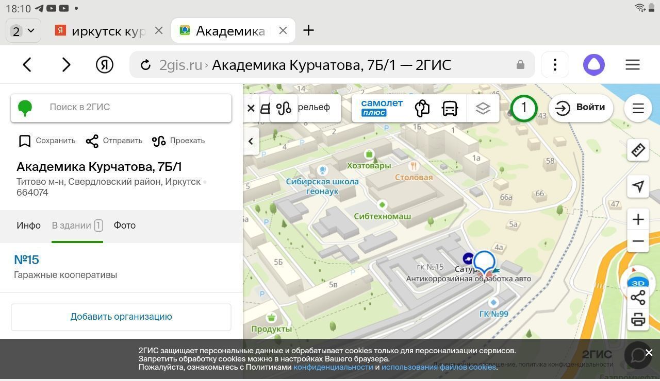The height and width of the screenshot is (381, 660).
Task: Collapse the left side panel with the arrow
Action: 251,142
